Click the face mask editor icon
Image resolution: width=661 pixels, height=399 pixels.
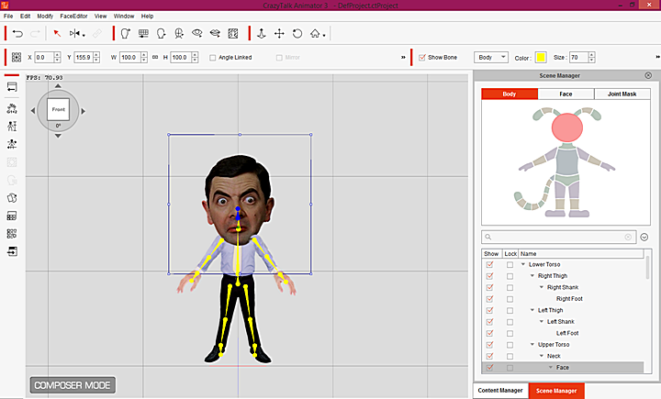click(179, 33)
